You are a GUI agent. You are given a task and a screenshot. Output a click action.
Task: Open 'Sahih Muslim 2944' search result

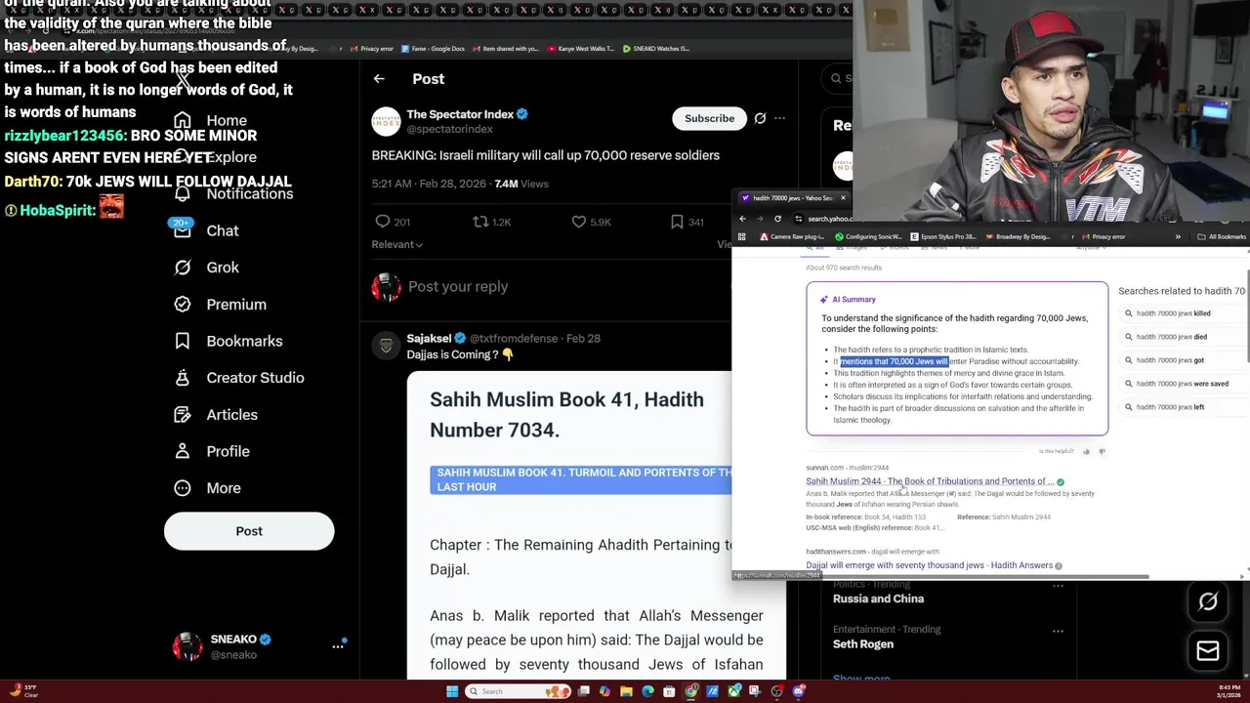(x=930, y=481)
